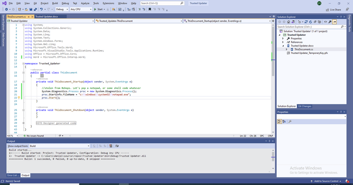
Task: Open the Debug menu
Action: [x=65, y=3]
